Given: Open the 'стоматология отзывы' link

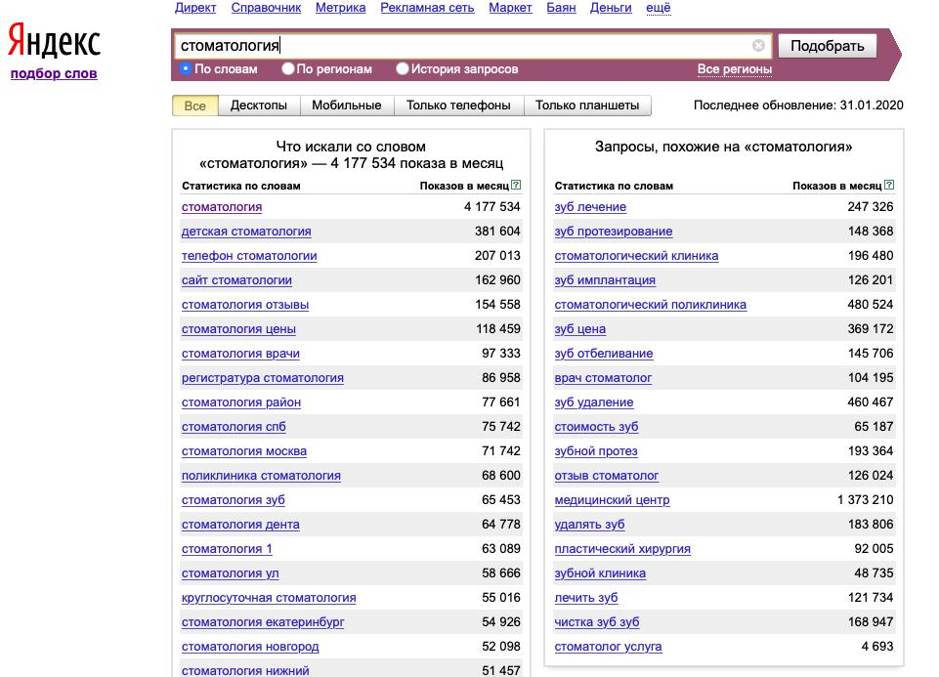Looking at the screenshot, I should pyautogui.click(x=245, y=305).
